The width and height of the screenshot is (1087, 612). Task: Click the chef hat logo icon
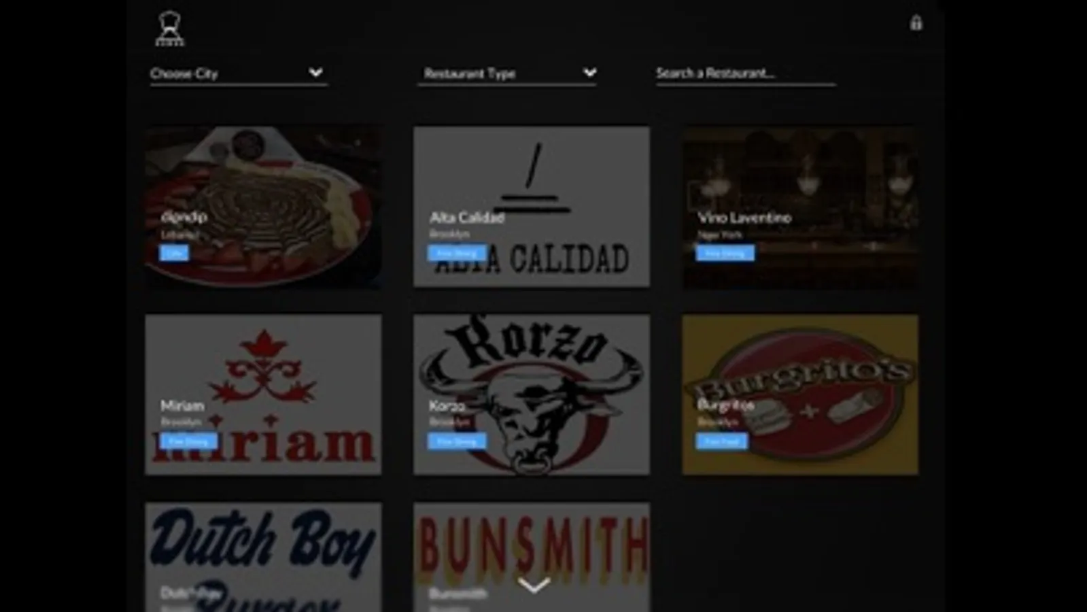[169, 29]
